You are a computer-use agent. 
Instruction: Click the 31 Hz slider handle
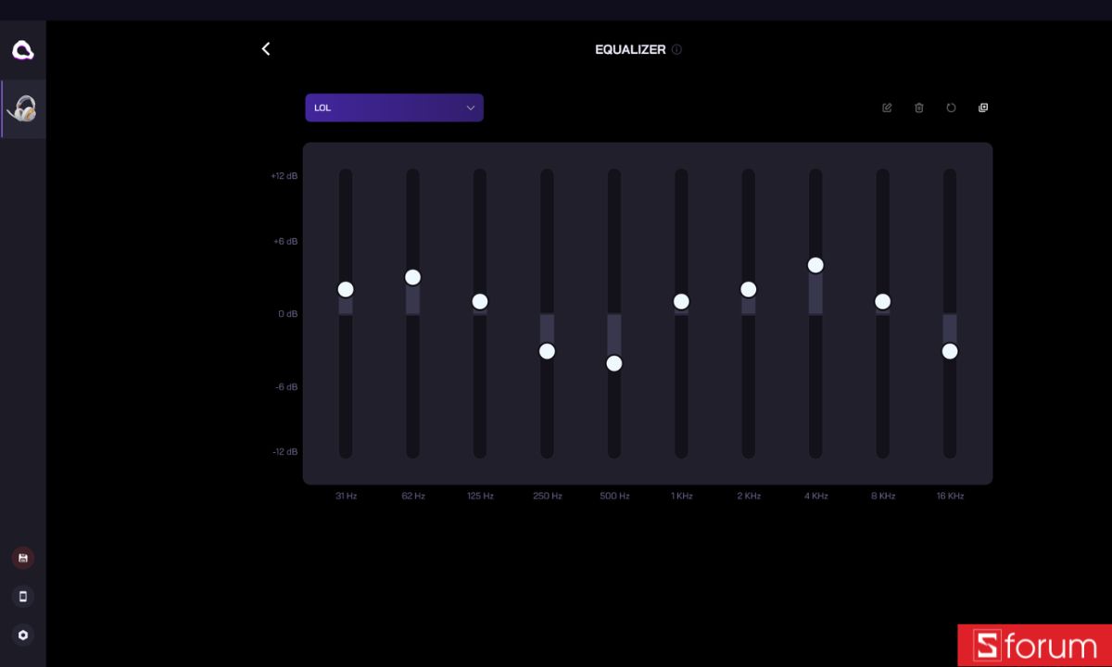coord(346,289)
